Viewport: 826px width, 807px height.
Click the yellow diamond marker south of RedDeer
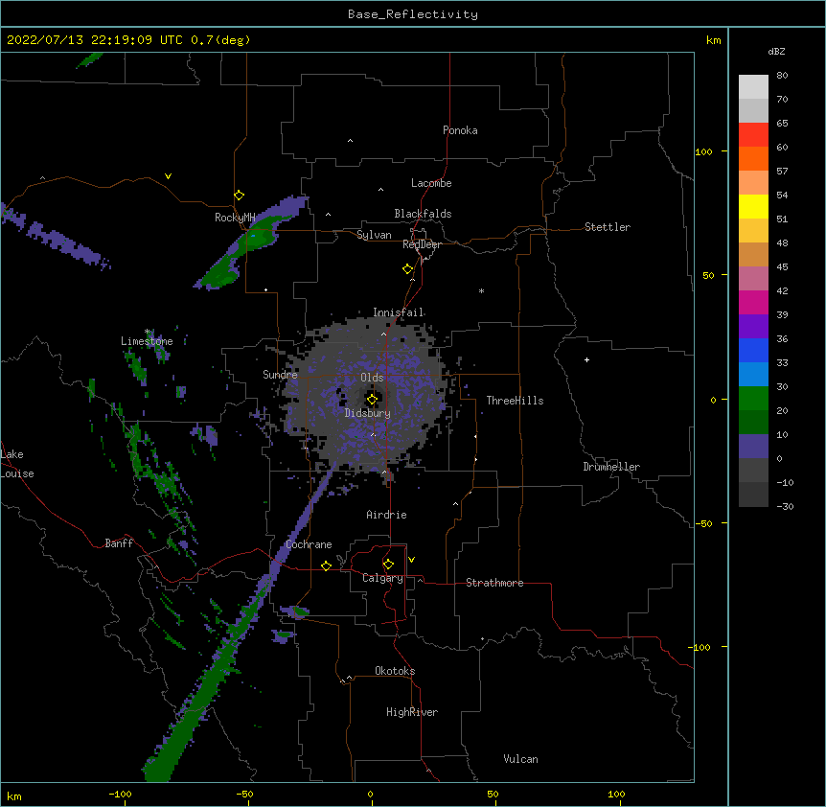(x=408, y=269)
